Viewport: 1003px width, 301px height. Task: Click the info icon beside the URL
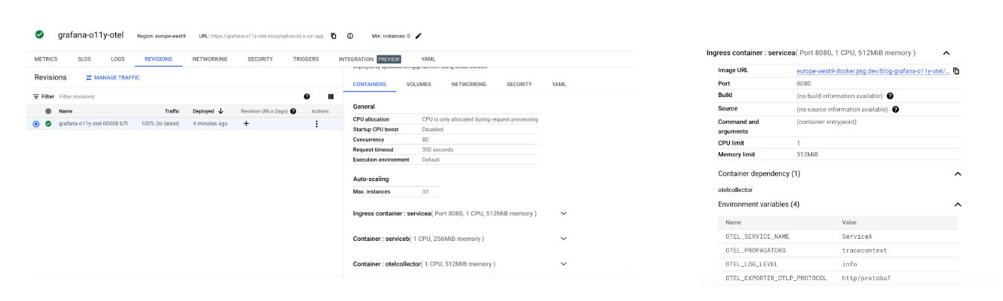pyautogui.click(x=350, y=36)
